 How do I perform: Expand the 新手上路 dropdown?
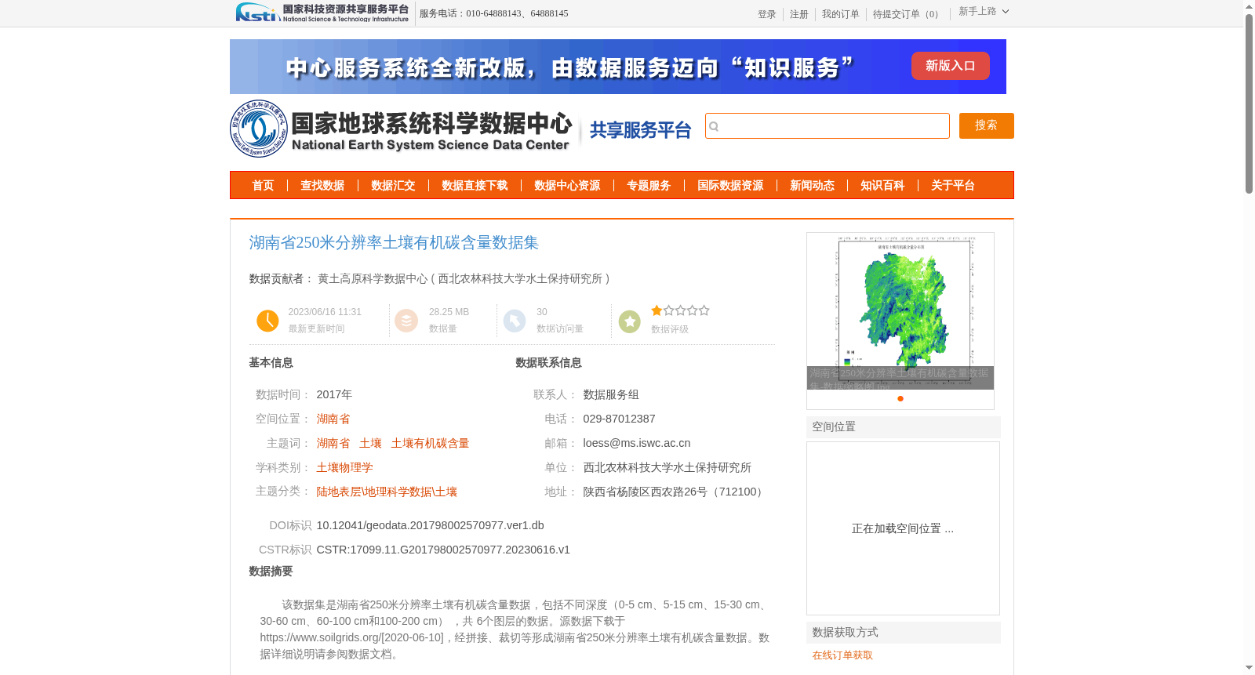click(x=984, y=11)
